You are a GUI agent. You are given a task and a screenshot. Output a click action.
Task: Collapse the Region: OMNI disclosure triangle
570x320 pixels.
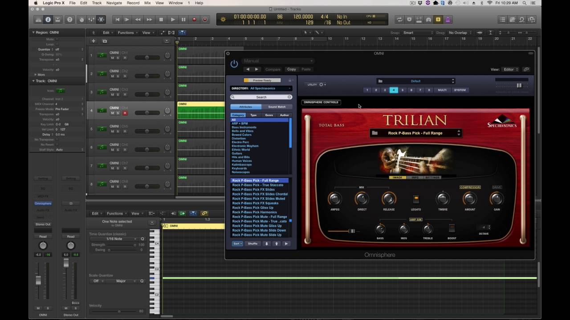coord(33,32)
